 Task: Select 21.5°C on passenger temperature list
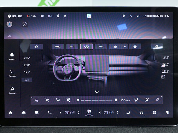[x=166, y=58]
